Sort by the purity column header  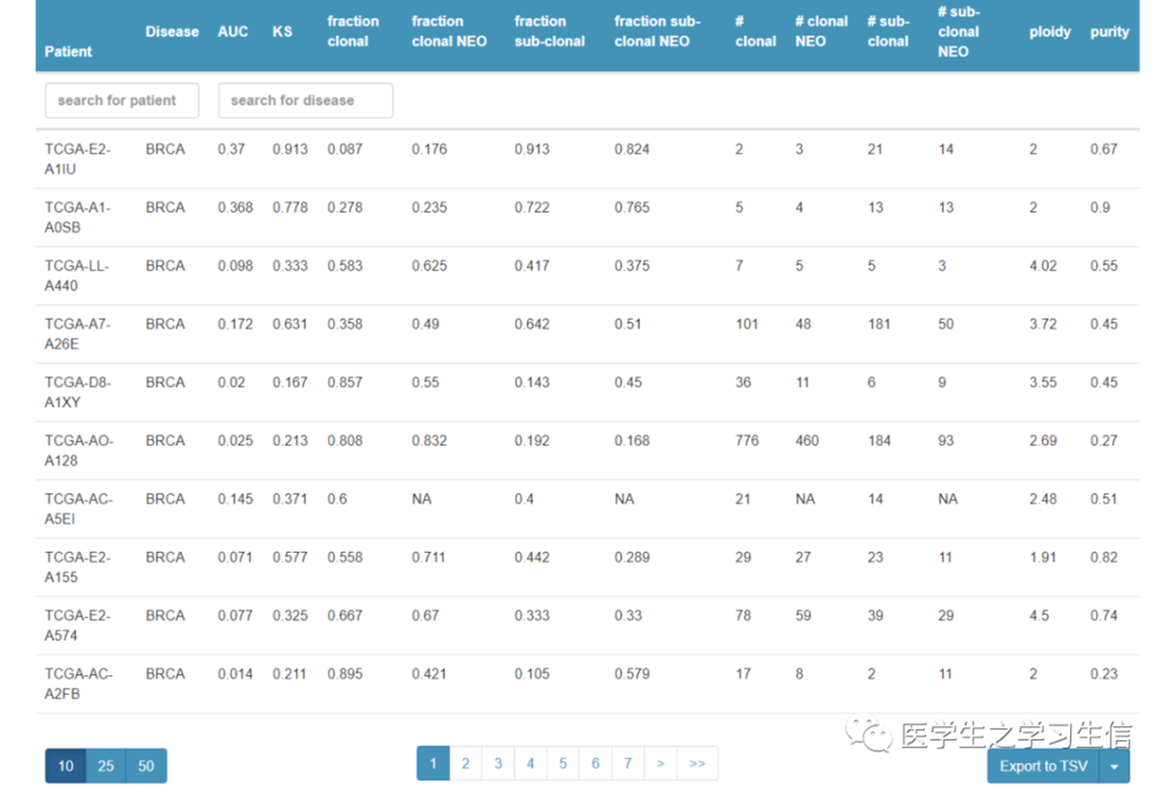pyautogui.click(x=1109, y=32)
